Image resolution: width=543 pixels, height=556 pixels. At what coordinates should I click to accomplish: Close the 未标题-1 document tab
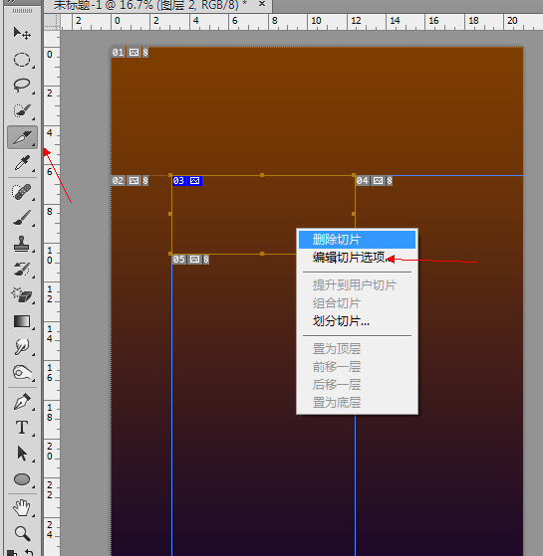[x=262, y=4]
